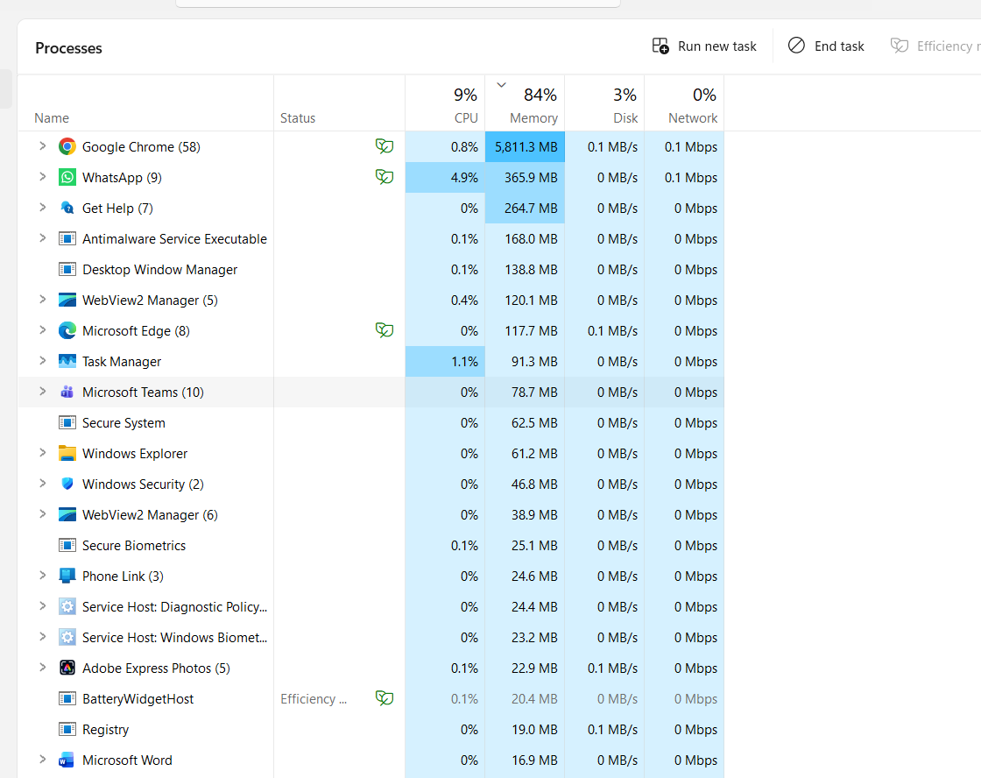981x778 pixels.
Task: Click BatteryWidgetHost's efficiency leaf icon
Action: (385, 698)
